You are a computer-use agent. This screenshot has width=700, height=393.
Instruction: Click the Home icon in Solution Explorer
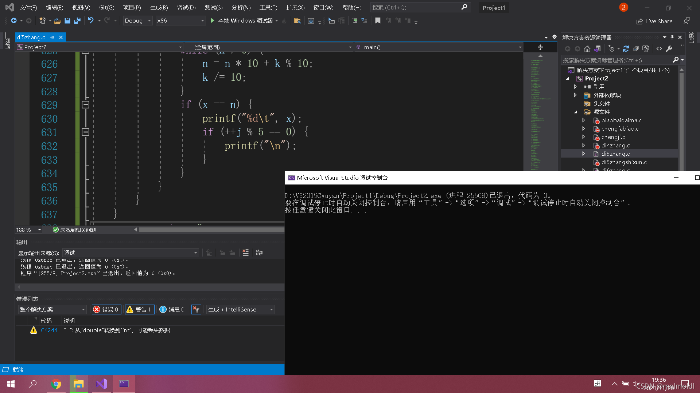click(587, 49)
